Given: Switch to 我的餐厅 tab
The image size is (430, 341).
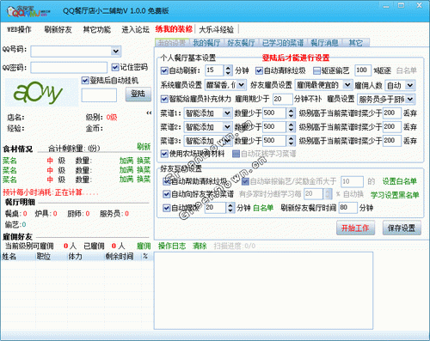Looking at the screenshot, I should pyautogui.click(x=206, y=43).
